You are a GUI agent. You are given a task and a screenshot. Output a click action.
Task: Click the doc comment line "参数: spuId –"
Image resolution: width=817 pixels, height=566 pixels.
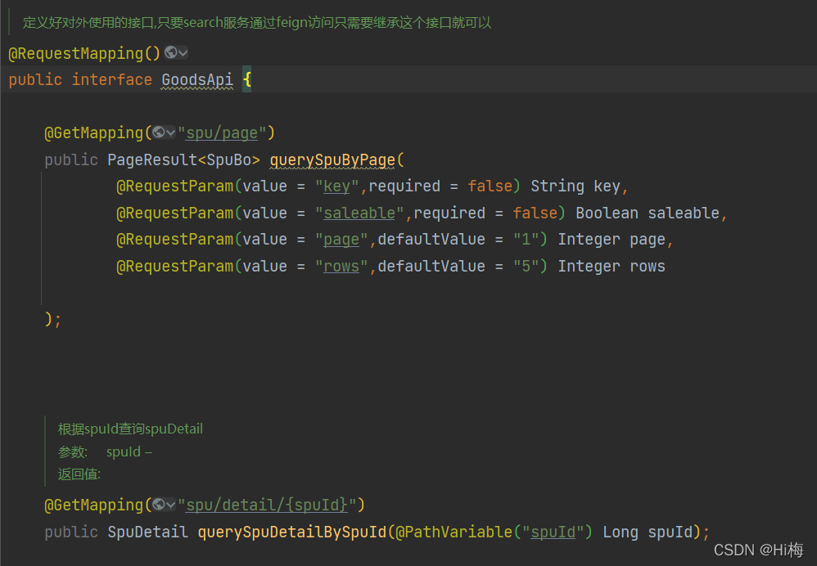105,452
